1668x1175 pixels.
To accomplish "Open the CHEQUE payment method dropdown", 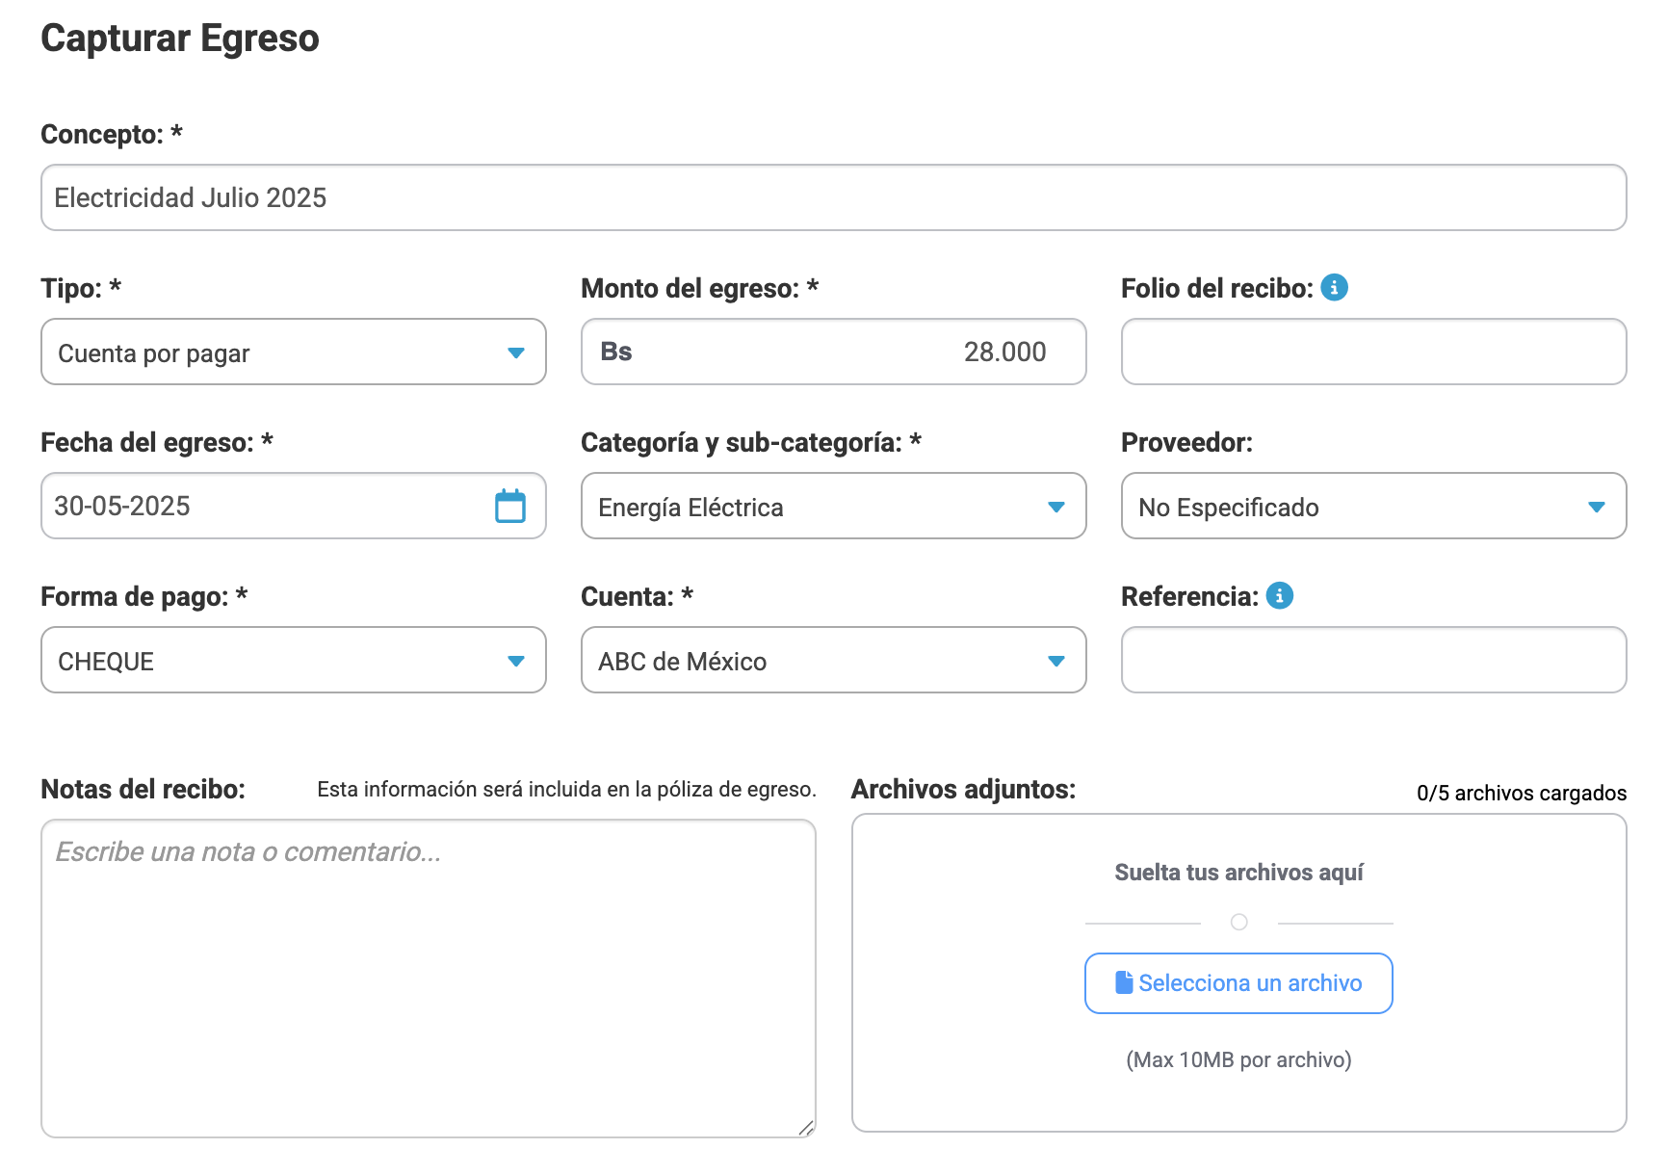I will (294, 660).
